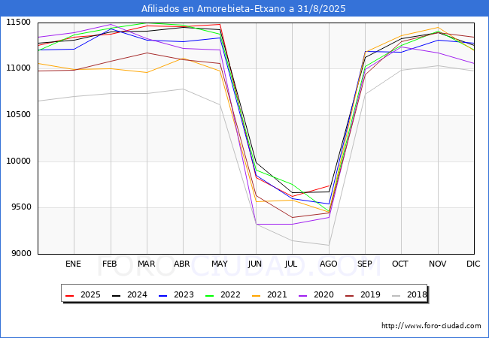Select the MAR label on the x-axis
This screenshot has width=489, height=338.
click(146, 264)
